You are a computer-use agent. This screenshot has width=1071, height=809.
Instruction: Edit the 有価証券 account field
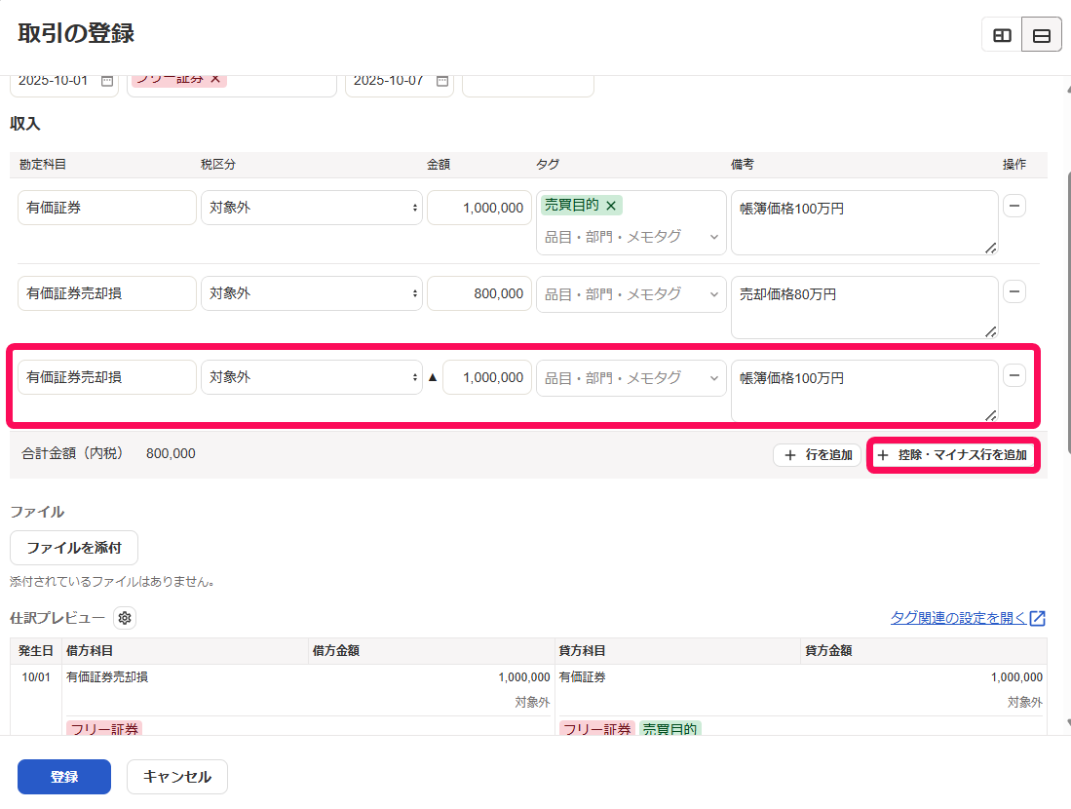pyautogui.click(x=106, y=208)
